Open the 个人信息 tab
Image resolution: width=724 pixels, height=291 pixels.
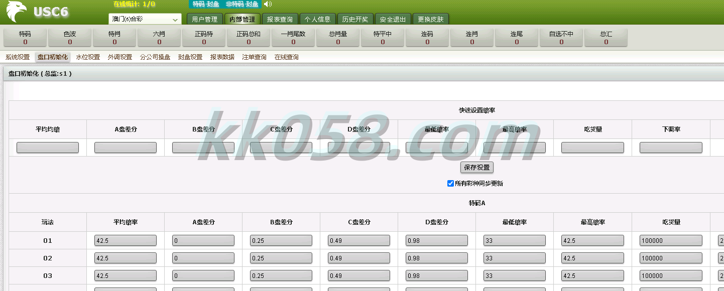click(x=317, y=19)
